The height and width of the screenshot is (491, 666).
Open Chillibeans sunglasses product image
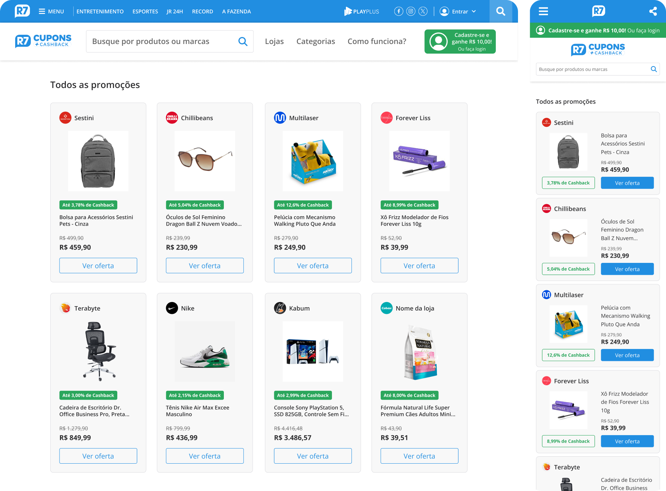coord(205,161)
